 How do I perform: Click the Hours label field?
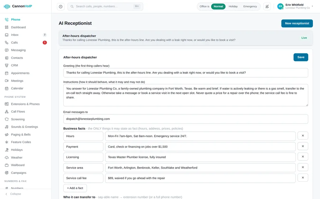(83, 136)
